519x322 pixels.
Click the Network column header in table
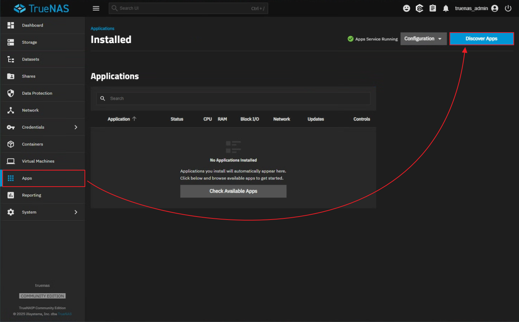click(x=282, y=119)
